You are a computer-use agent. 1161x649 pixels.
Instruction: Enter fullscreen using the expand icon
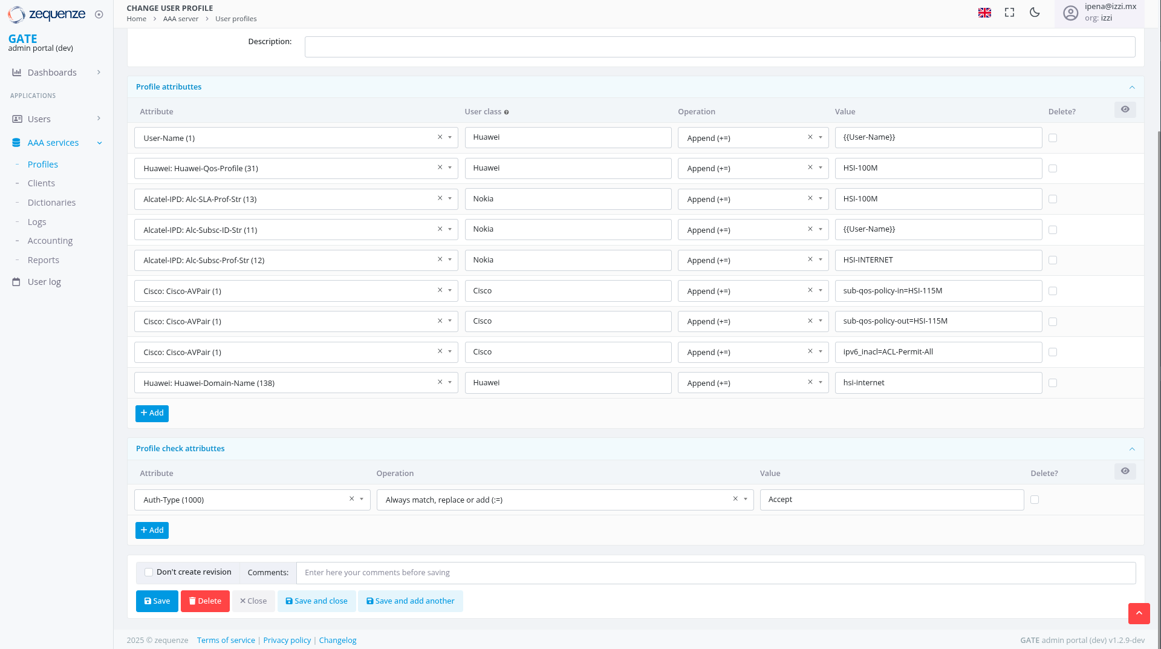click(1009, 12)
